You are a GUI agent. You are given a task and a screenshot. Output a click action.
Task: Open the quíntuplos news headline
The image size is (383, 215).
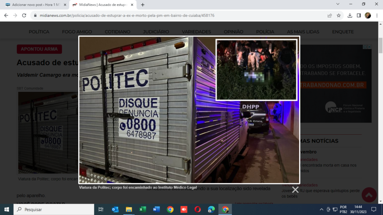(321, 193)
